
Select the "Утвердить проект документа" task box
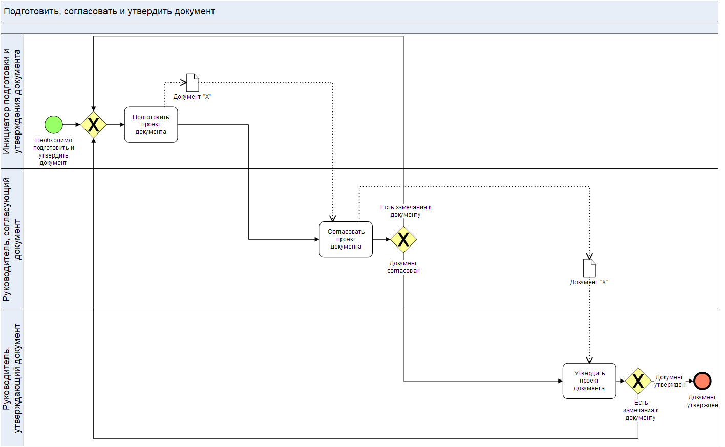point(589,381)
